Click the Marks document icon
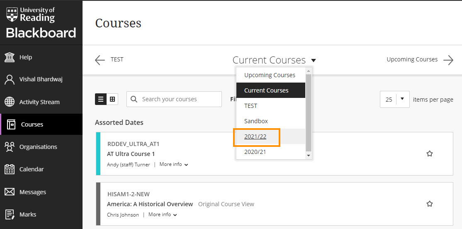 pyautogui.click(x=10, y=214)
